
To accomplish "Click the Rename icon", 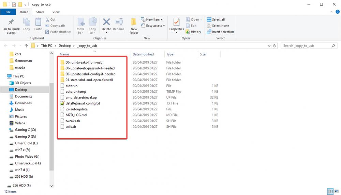I will coord(119,22).
